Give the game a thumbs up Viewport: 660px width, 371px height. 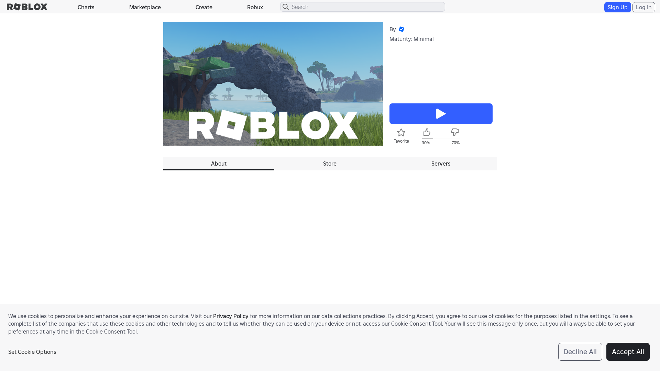[426, 133]
